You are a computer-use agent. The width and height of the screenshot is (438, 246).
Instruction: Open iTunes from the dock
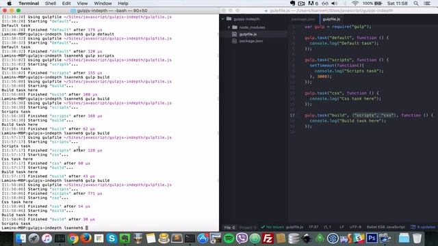47,238
